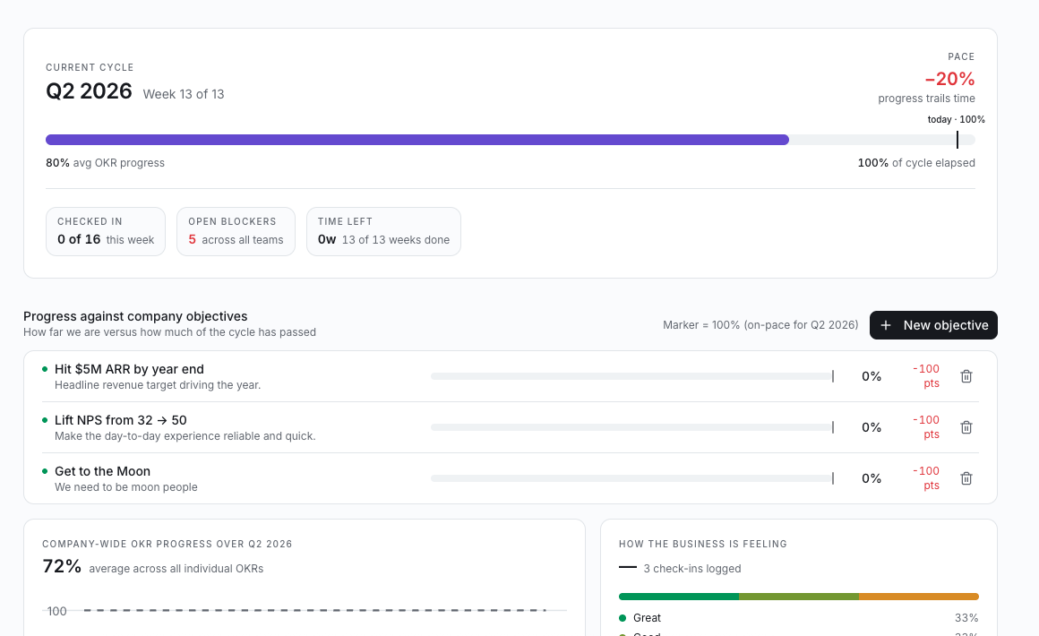Click the 3 check-ins logged text
Image resolution: width=1039 pixels, height=636 pixels.
(x=691, y=569)
